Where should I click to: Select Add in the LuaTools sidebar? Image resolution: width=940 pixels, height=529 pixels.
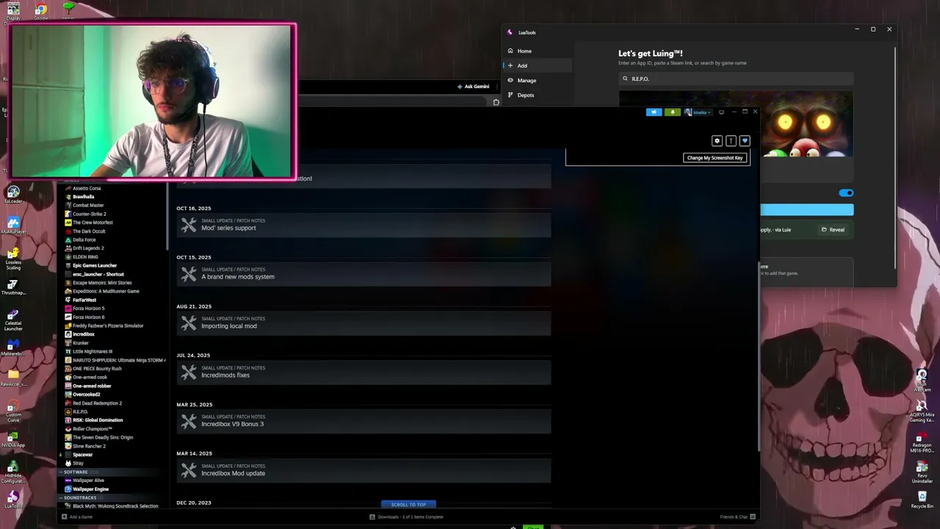pyautogui.click(x=538, y=65)
